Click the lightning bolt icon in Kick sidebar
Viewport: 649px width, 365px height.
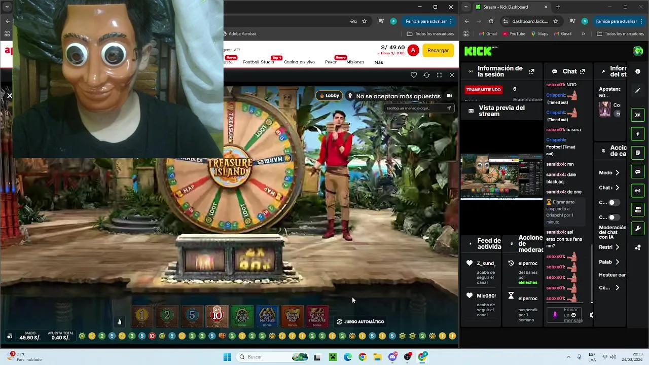point(638,134)
